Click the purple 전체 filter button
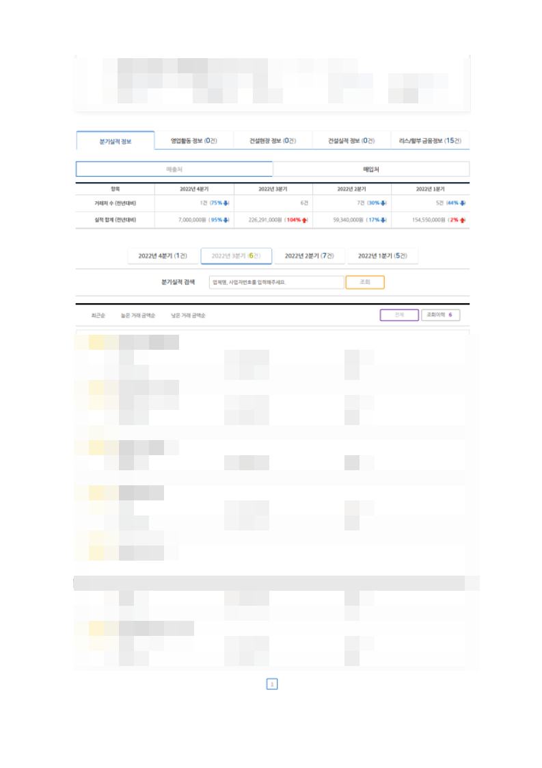Image resolution: width=542 pixels, height=768 pixels. pos(399,315)
